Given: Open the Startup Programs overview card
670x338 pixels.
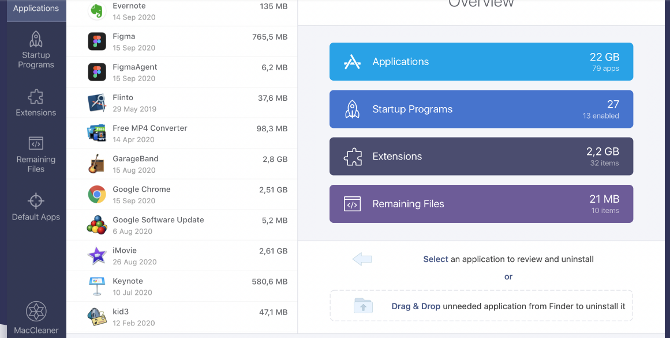Looking at the screenshot, I should 481,109.
